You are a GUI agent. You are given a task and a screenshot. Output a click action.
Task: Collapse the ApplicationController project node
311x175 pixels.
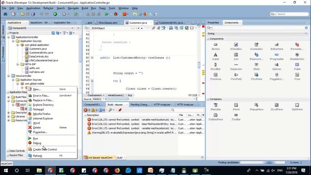9,37
